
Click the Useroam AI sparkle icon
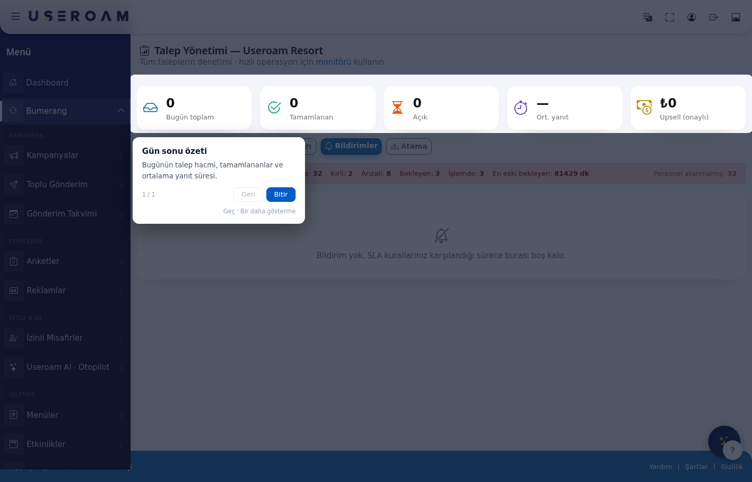pos(14,367)
